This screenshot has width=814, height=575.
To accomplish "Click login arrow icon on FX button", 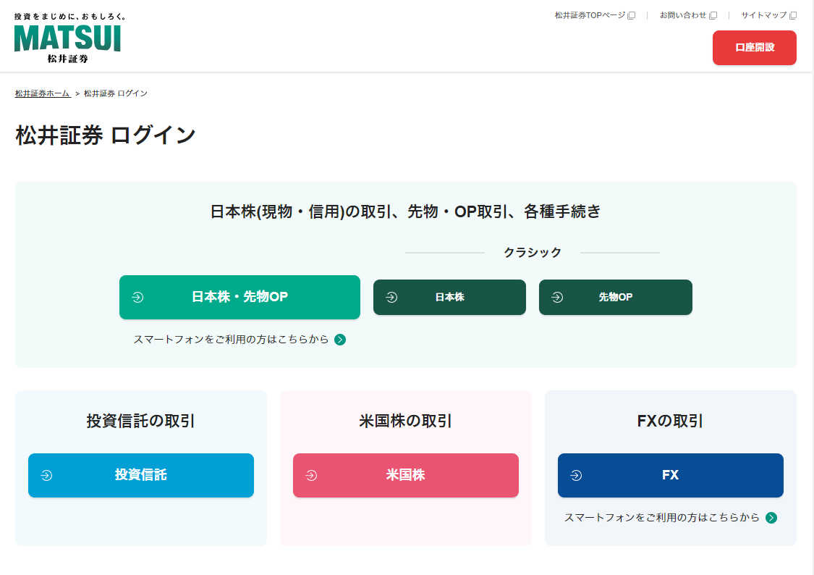I will [x=576, y=475].
